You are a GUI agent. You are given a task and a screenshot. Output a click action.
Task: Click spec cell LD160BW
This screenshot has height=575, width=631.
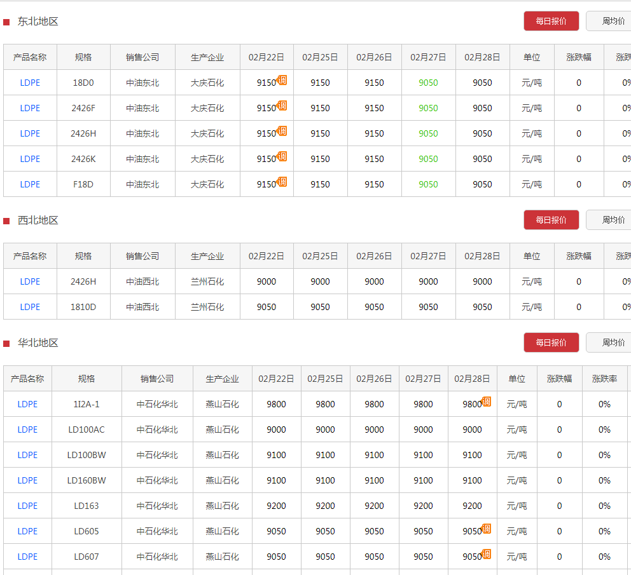87,480
